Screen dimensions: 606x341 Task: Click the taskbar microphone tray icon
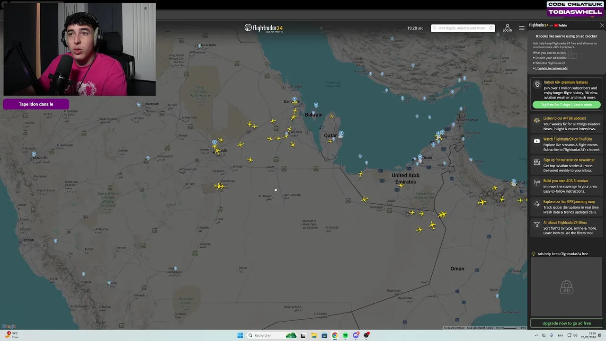pos(551,335)
